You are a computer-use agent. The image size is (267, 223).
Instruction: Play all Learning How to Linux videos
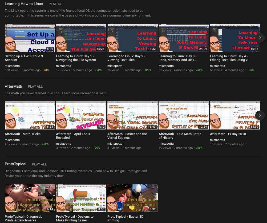(56, 4)
